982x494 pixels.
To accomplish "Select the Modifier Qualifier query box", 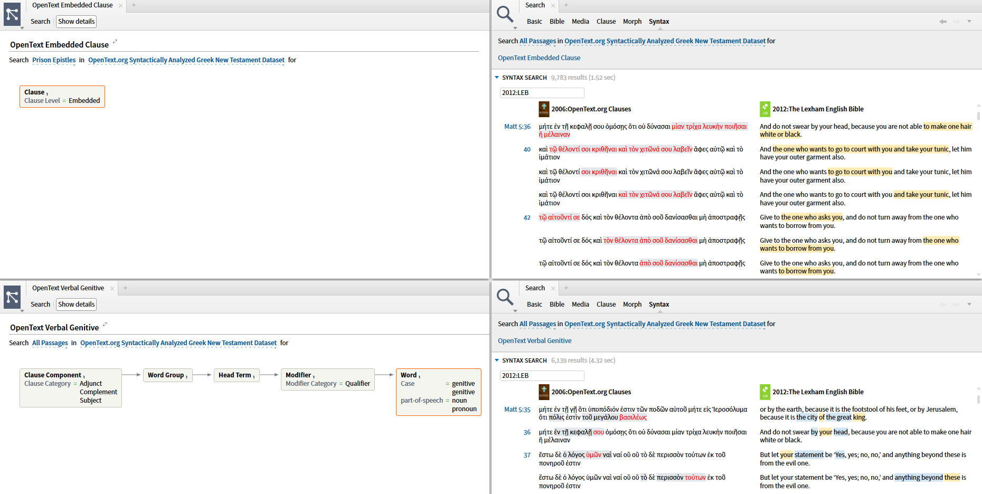I will click(328, 379).
